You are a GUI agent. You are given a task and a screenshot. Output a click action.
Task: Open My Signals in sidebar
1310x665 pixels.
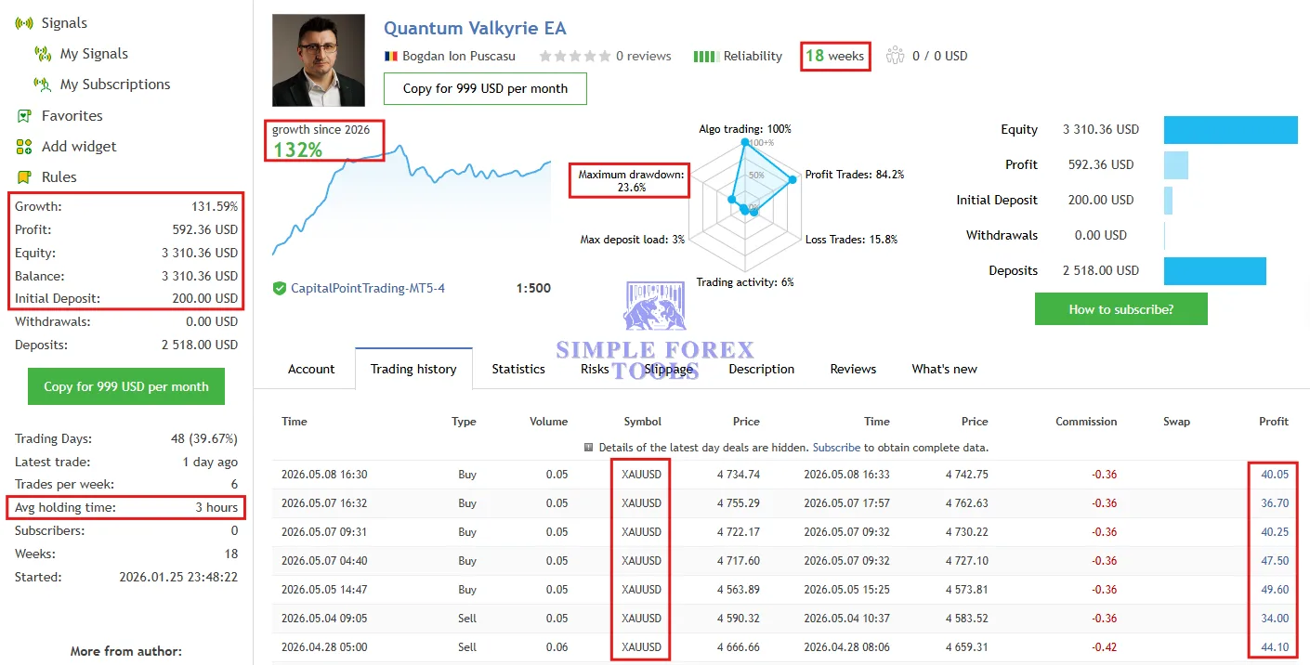(94, 54)
